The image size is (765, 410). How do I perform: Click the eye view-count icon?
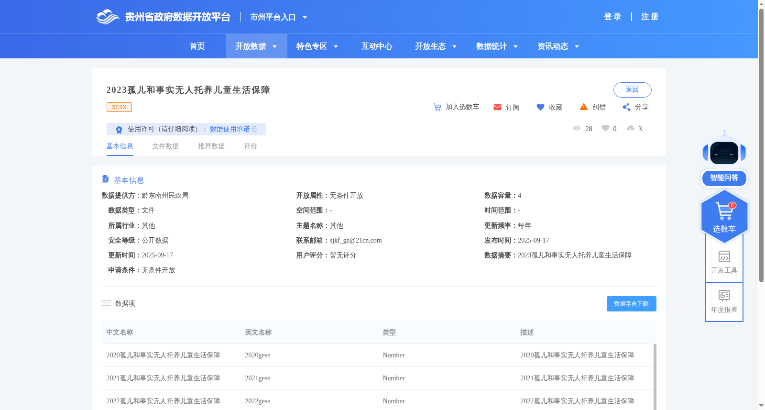[x=577, y=128]
